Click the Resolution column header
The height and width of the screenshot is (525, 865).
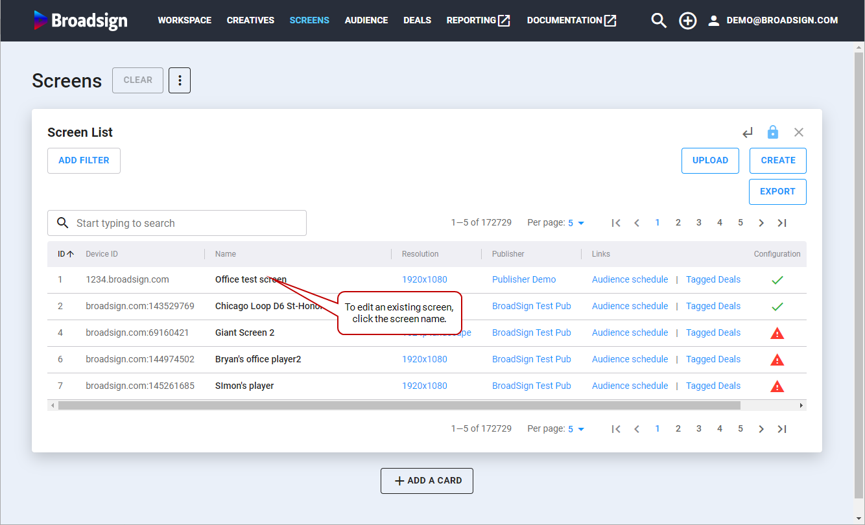[x=420, y=254]
